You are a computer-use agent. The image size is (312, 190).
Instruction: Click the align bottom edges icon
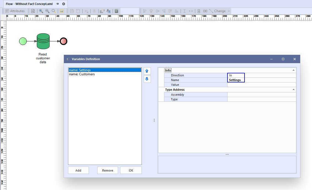[x=177, y=11]
